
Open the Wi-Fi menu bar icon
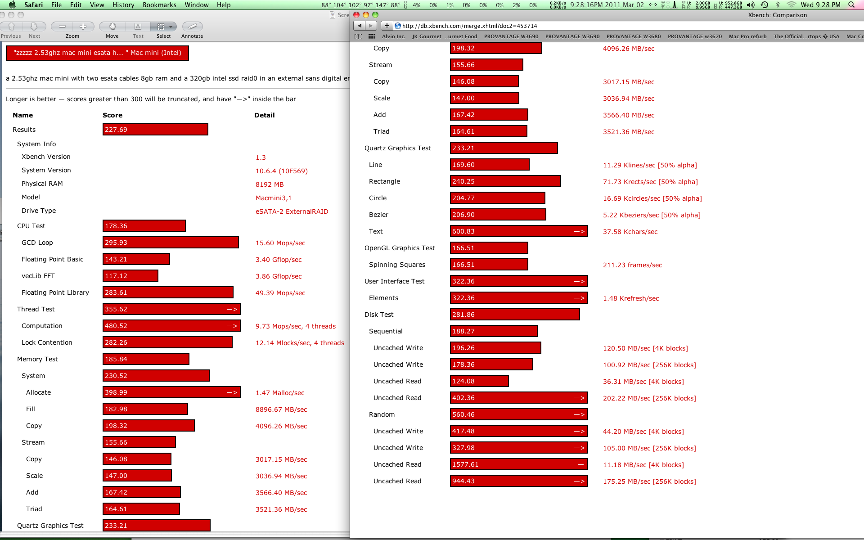pos(791,4)
